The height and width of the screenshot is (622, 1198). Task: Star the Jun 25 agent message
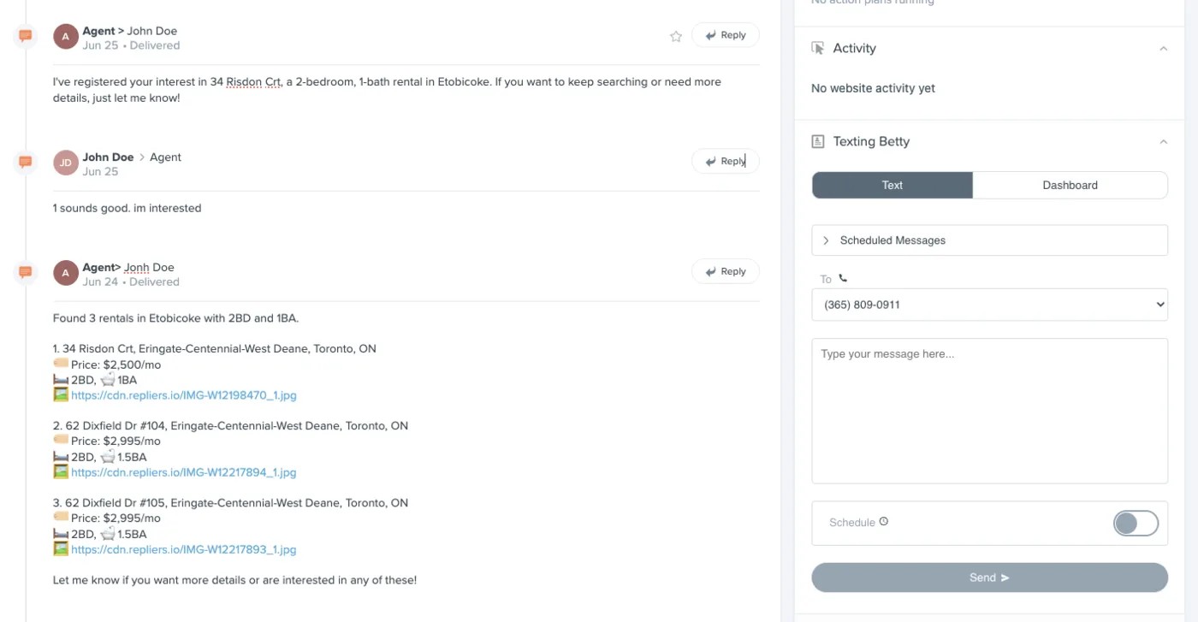(676, 36)
